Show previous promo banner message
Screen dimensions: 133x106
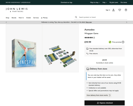pyautogui.click(x=6, y=22)
